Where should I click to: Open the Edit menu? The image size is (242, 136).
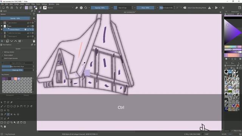click(6, 4)
